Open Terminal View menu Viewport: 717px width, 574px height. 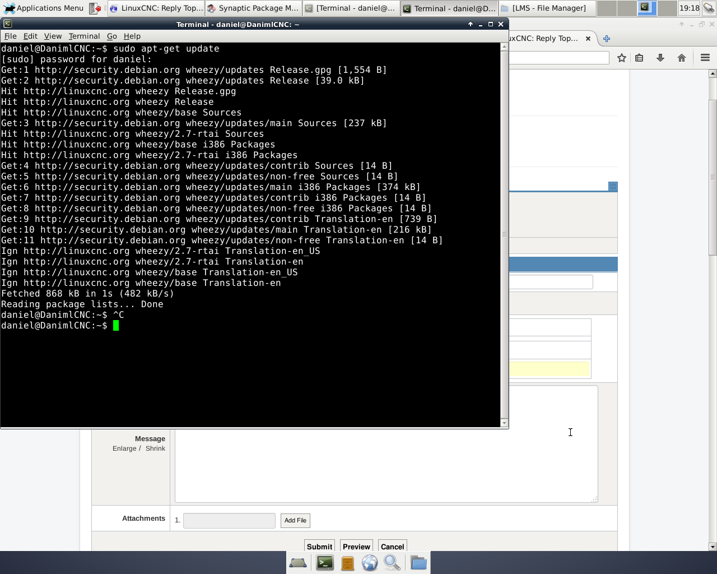53,36
